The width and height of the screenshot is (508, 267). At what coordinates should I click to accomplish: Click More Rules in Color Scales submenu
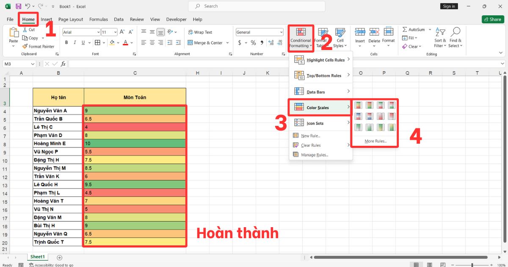pyautogui.click(x=375, y=141)
